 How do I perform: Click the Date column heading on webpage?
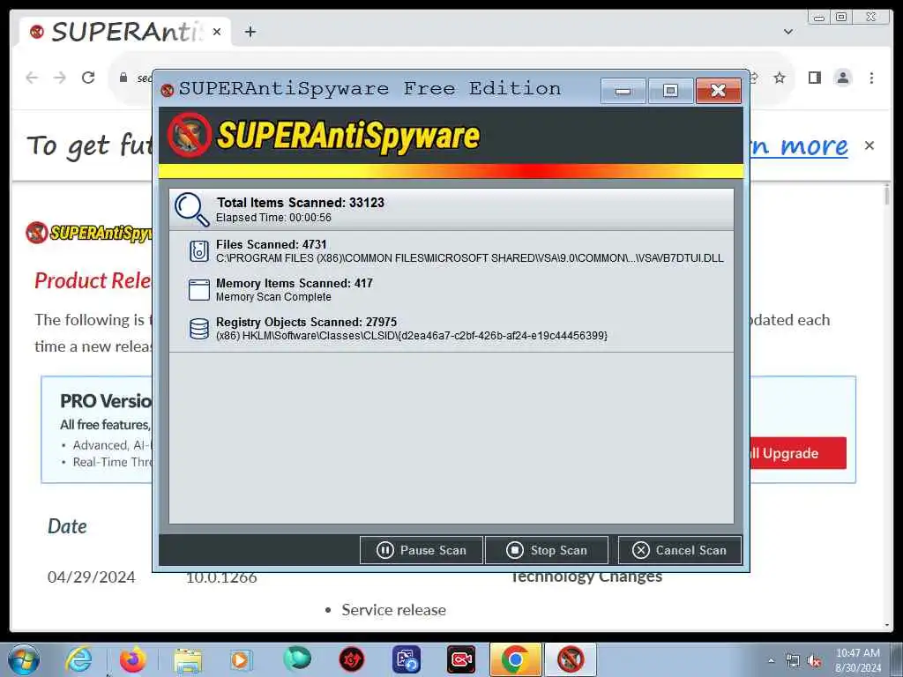coord(67,526)
